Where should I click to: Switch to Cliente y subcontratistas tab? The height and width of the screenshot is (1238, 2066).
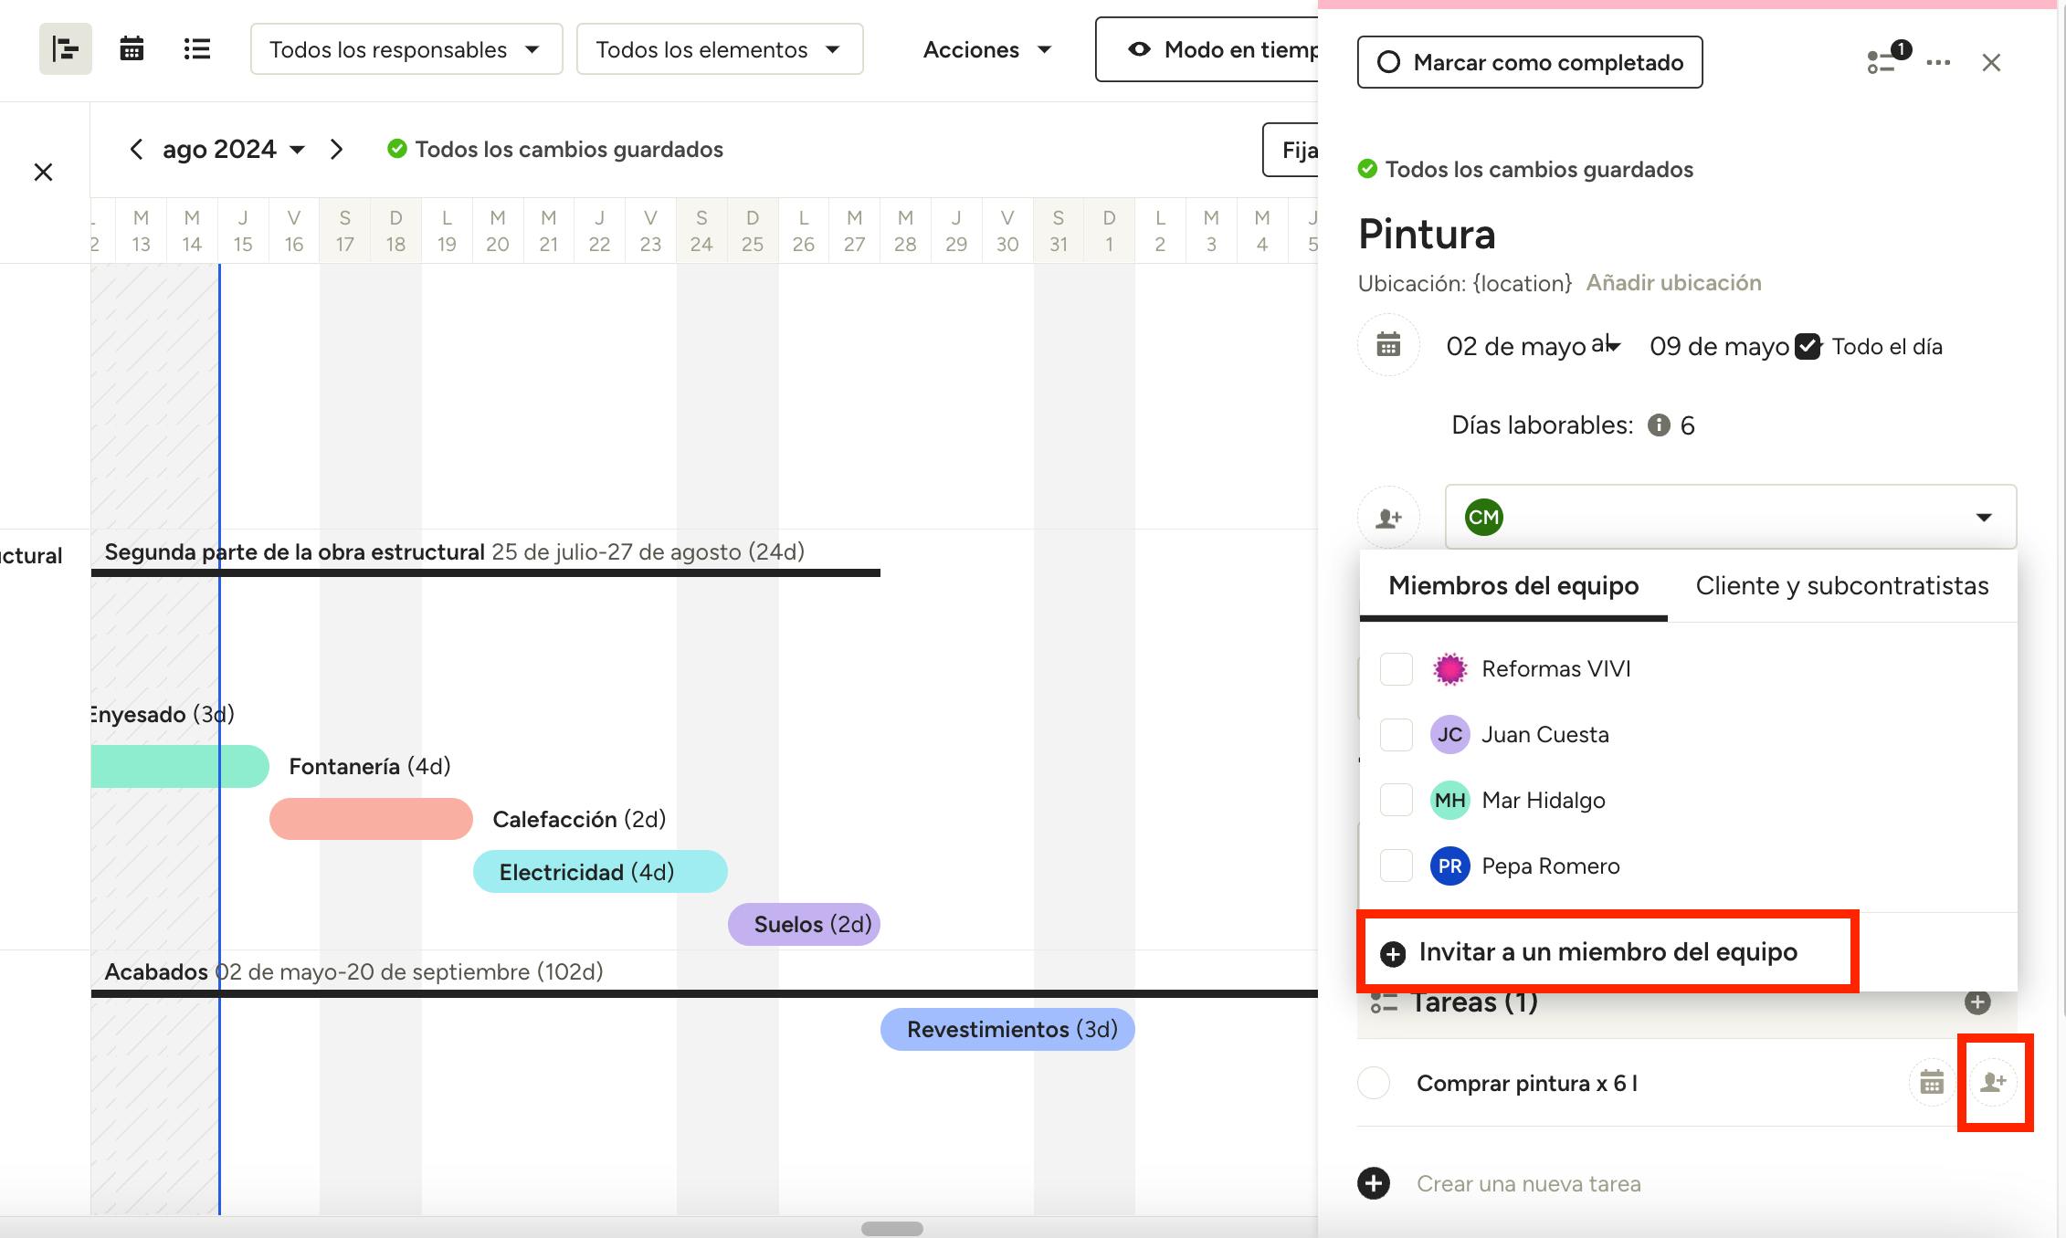[1841, 586]
